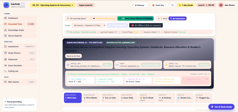
Task: Click the 7-day streak badge
Action: (x=186, y=5)
